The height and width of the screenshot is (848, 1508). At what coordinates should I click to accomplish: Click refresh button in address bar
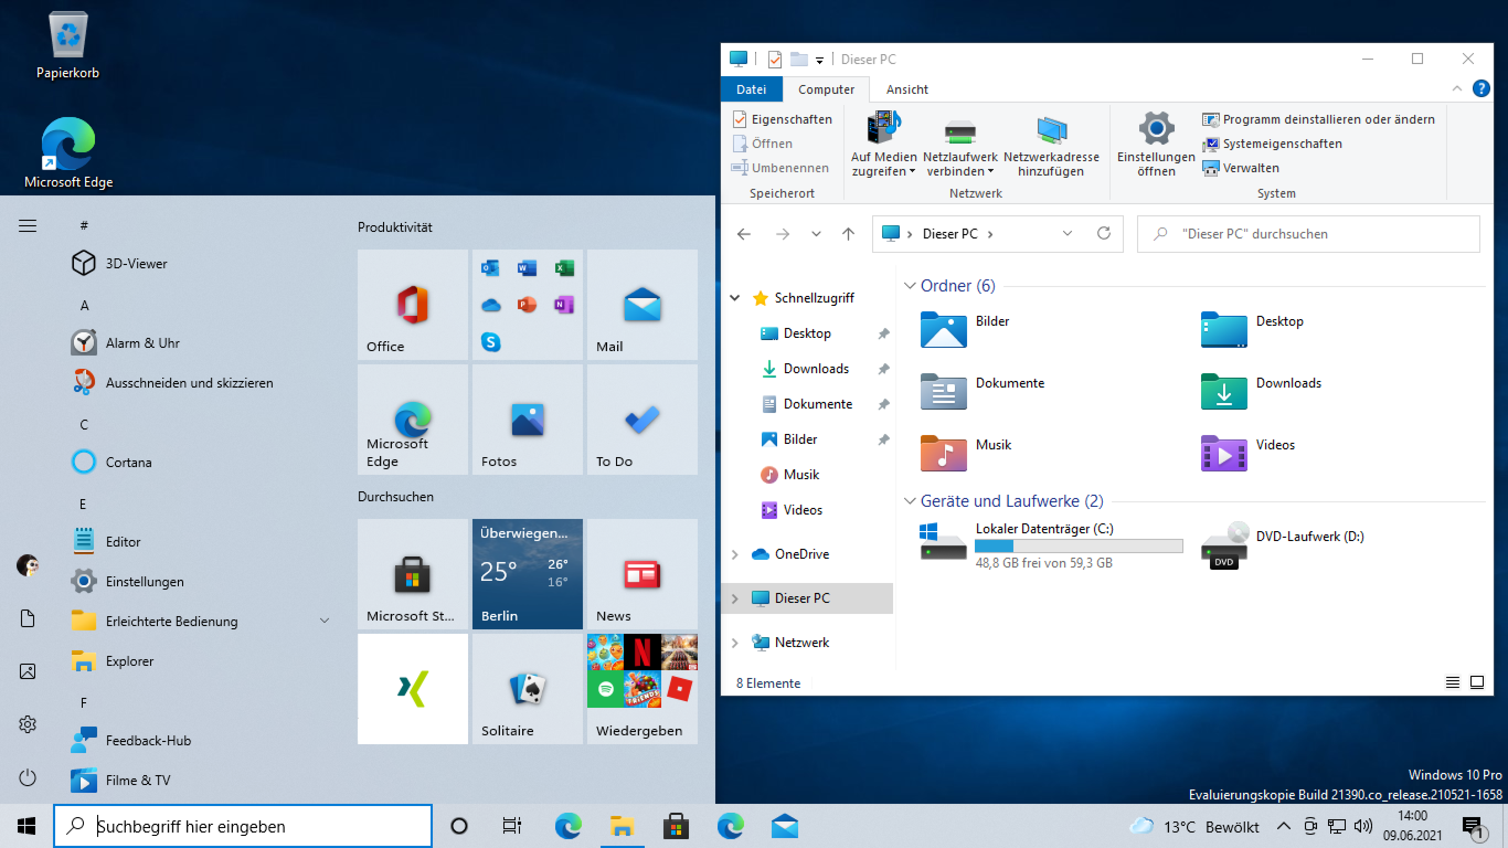pyautogui.click(x=1103, y=234)
